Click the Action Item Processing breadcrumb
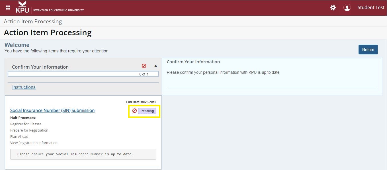The height and width of the screenshot is (170, 387). pyautogui.click(x=33, y=22)
